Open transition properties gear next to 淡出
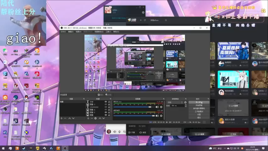This screenshot has width=268, height=151. (186, 102)
